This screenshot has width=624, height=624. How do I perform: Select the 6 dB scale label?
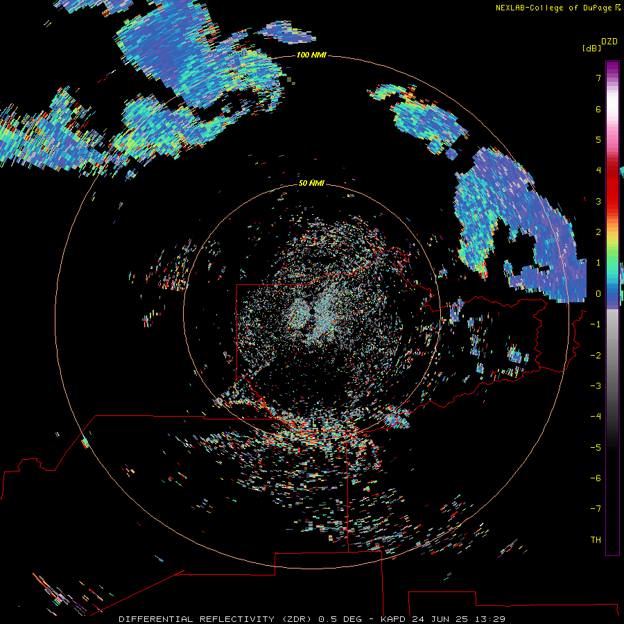(x=598, y=109)
